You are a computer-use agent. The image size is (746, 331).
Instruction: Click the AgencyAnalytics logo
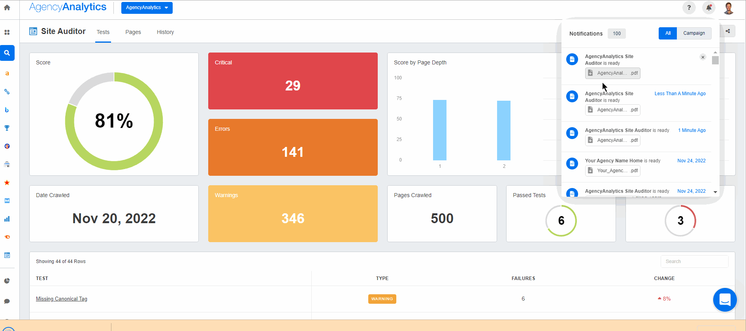(x=68, y=7)
